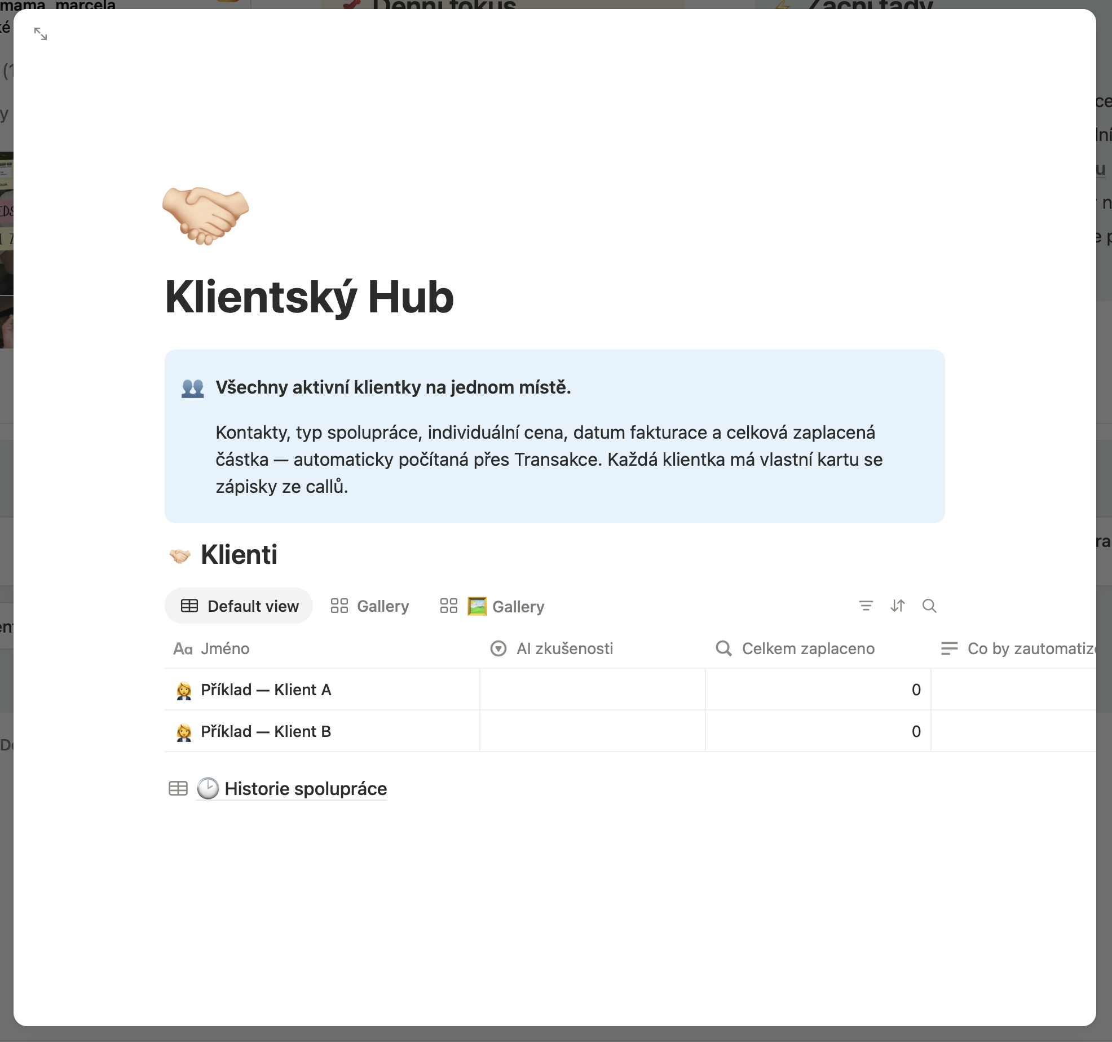The width and height of the screenshot is (1112, 1042).
Task: Switch to the Default view tab
Action: pyautogui.click(x=239, y=606)
